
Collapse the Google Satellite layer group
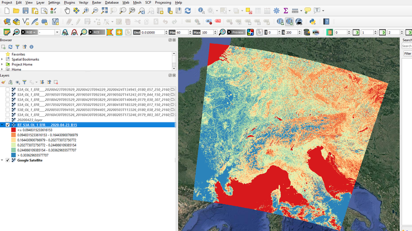coord(2,161)
